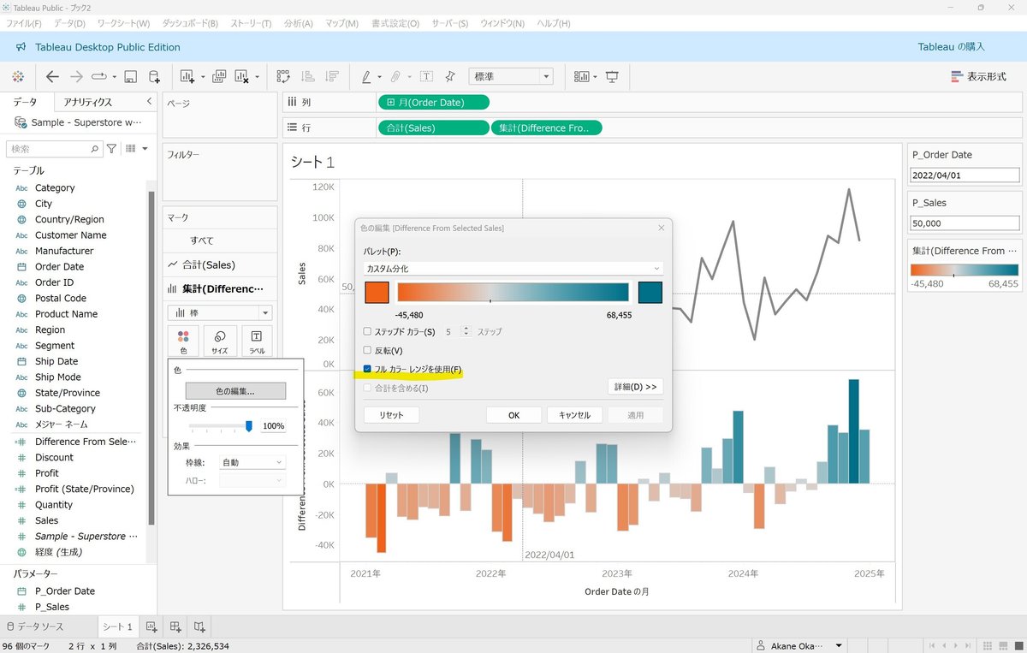Click the Tableau の購入 link
The width and height of the screenshot is (1027, 653).
(x=952, y=47)
